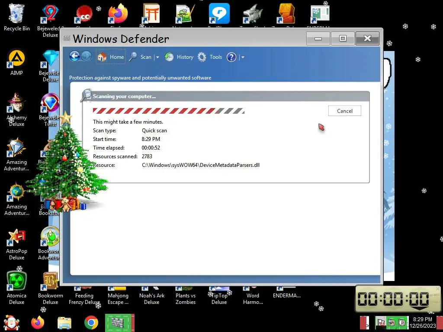443x332 pixels.
Task: Select the RealPlayer desktop shortcut
Action: pyautogui.click(x=219, y=13)
